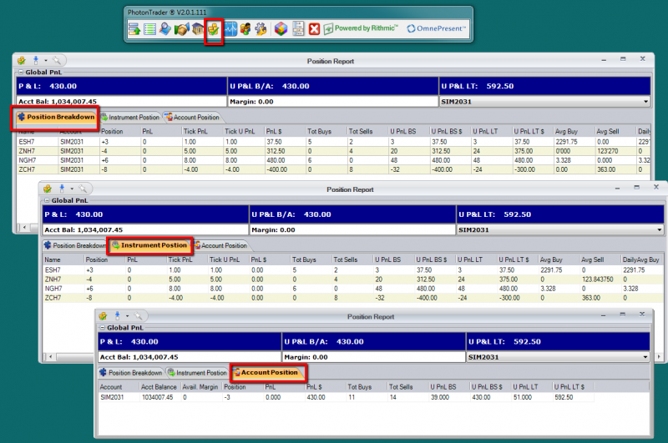Open settings gear with wrench icon in toolbar
Image resolution: width=668 pixels, height=443 pixels.
[x=261, y=29]
